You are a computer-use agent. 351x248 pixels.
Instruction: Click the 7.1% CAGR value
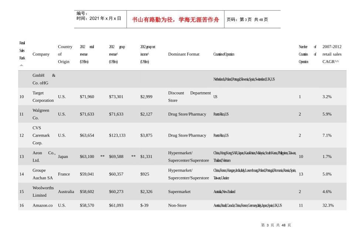click(327, 135)
